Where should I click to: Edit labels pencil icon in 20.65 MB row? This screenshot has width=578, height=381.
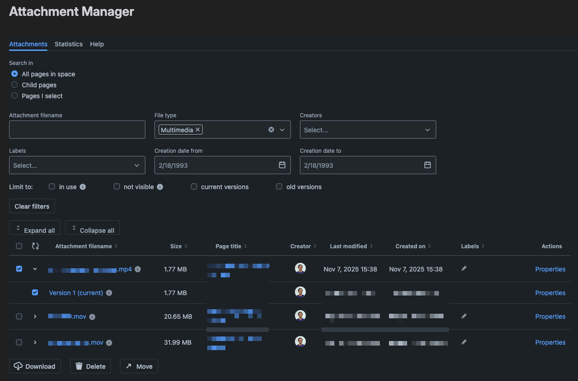tap(463, 316)
